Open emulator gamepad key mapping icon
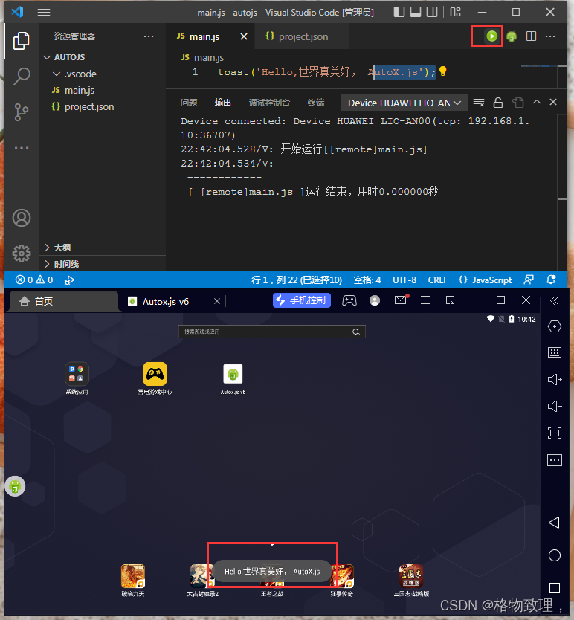Viewport: 574px width, 620px height. pos(349,300)
